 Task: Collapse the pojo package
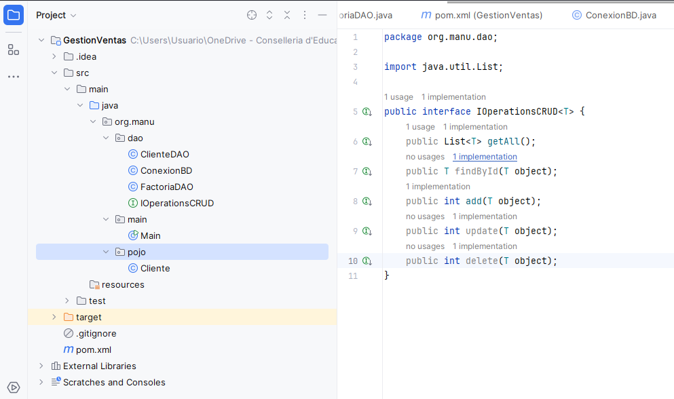tap(106, 252)
